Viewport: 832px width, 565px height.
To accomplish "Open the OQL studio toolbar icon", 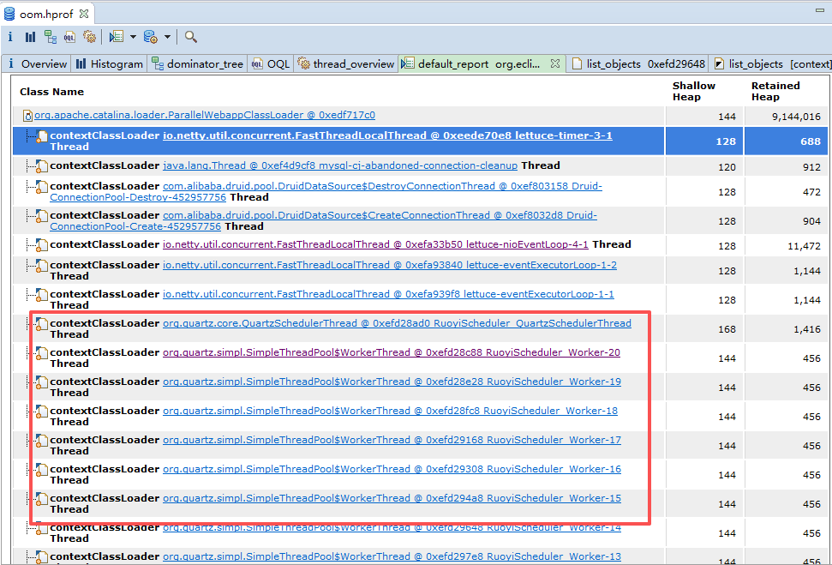I will point(69,37).
